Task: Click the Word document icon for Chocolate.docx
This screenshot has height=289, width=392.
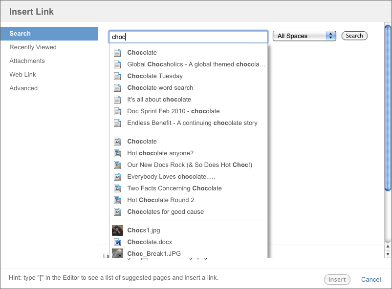Action: tap(117, 242)
